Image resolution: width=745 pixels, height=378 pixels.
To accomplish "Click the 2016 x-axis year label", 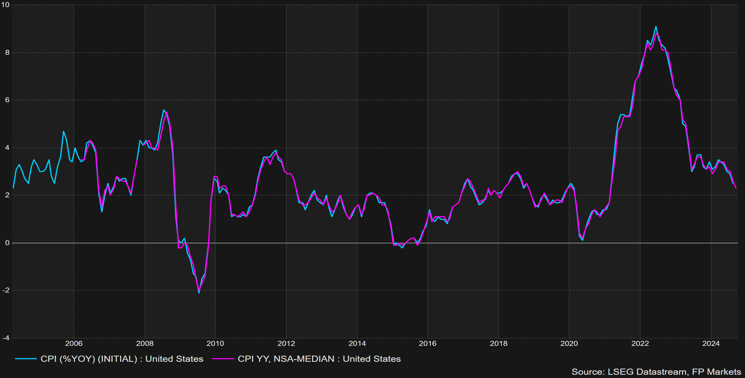I will coord(428,344).
